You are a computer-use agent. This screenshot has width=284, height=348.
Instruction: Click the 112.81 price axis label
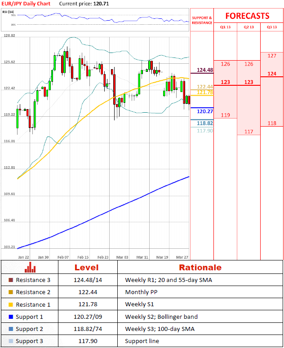pyautogui.click(x=9, y=167)
